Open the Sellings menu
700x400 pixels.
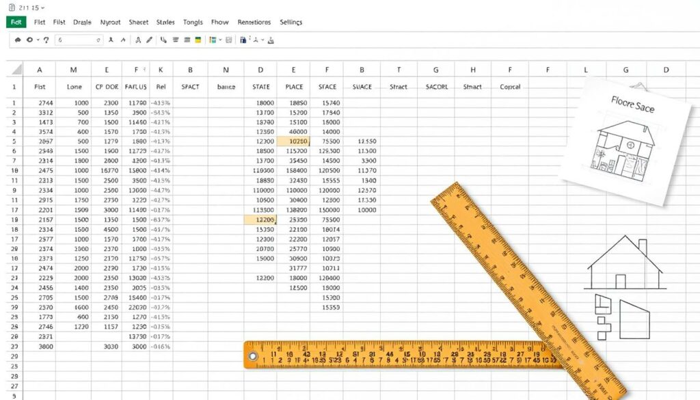coord(291,22)
